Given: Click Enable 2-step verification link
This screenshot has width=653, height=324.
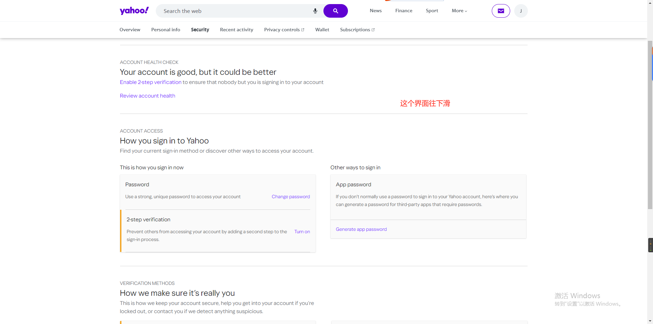Looking at the screenshot, I should pyautogui.click(x=151, y=82).
